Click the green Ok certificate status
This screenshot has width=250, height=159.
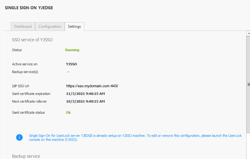click(x=68, y=112)
